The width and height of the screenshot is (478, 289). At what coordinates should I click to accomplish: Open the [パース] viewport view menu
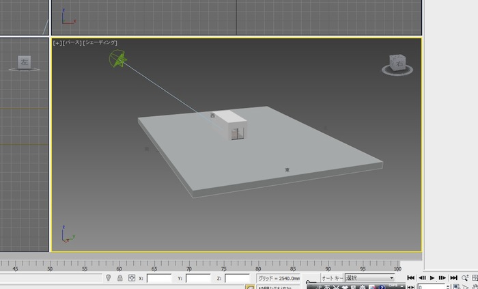click(72, 43)
